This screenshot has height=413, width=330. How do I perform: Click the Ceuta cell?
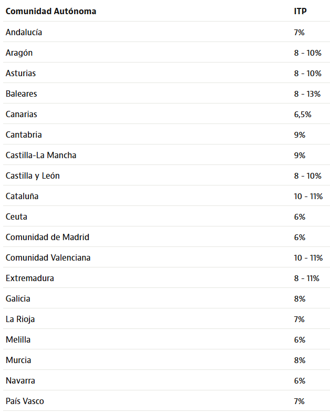[x=16, y=216]
